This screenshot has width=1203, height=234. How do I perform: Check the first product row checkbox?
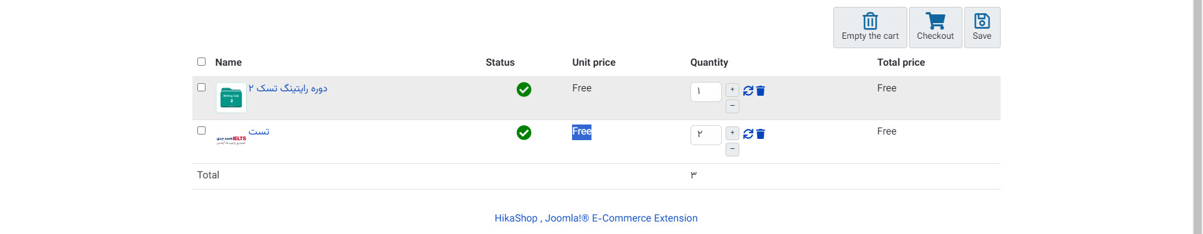(201, 87)
